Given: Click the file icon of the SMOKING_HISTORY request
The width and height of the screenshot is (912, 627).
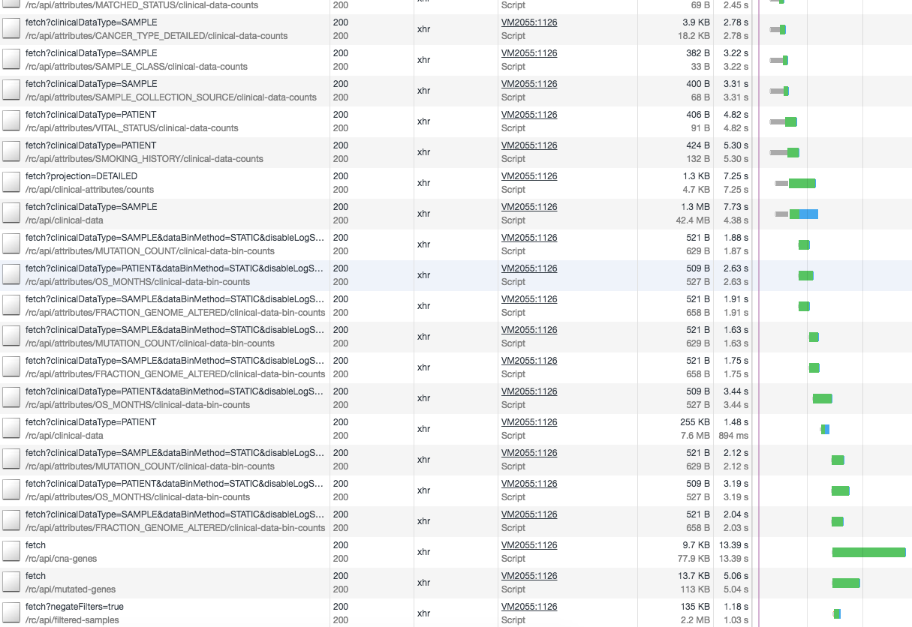Looking at the screenshot, I should tap(11, 152).
